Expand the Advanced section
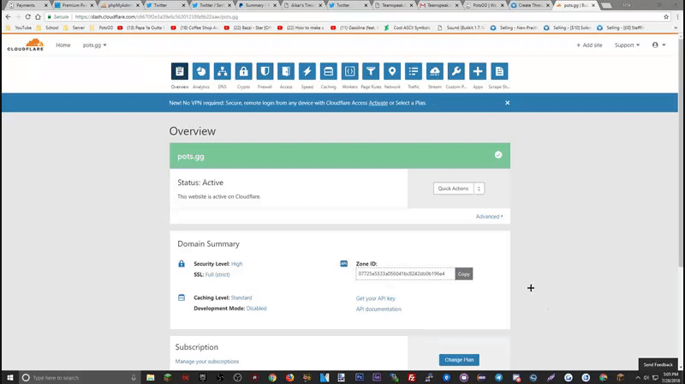685x384 pixels. [x=489, y=217]
